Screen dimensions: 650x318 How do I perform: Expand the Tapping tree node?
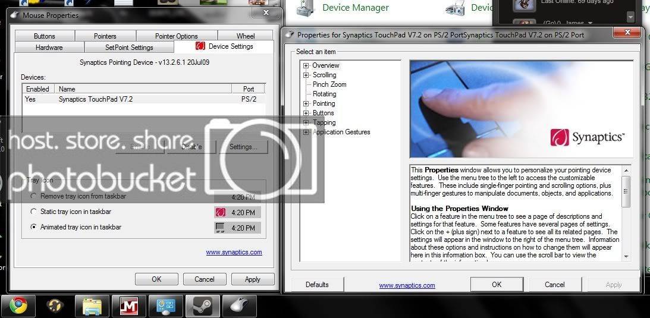[x=306, y=122]
